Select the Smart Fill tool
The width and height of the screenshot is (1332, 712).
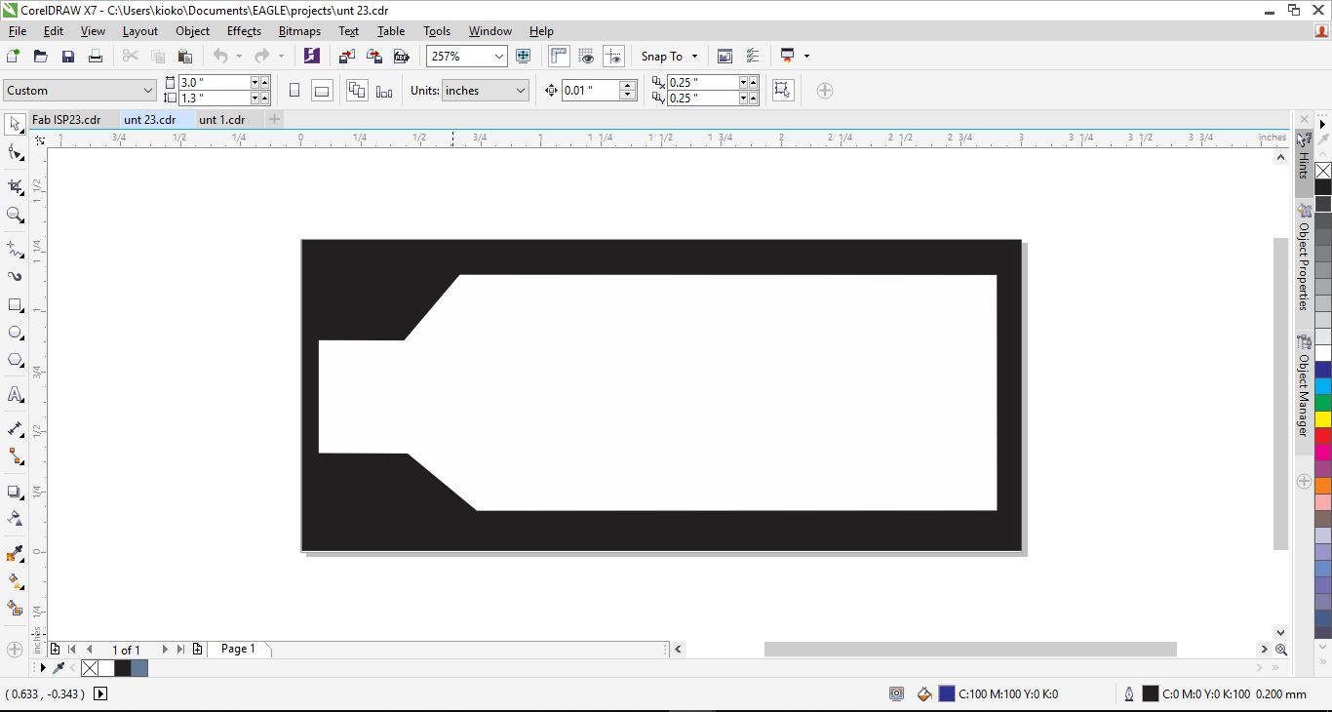(15, 608)
